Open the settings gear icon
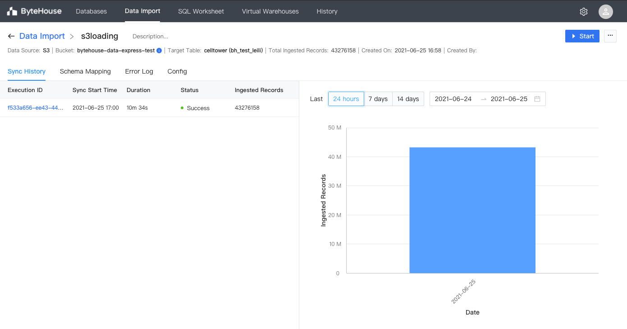 (584, 12)
